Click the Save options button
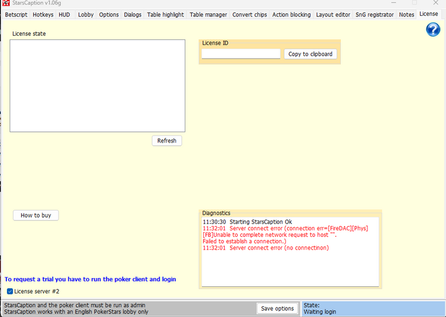This screenshot has height=317, width=446. (x=277, y=308)
